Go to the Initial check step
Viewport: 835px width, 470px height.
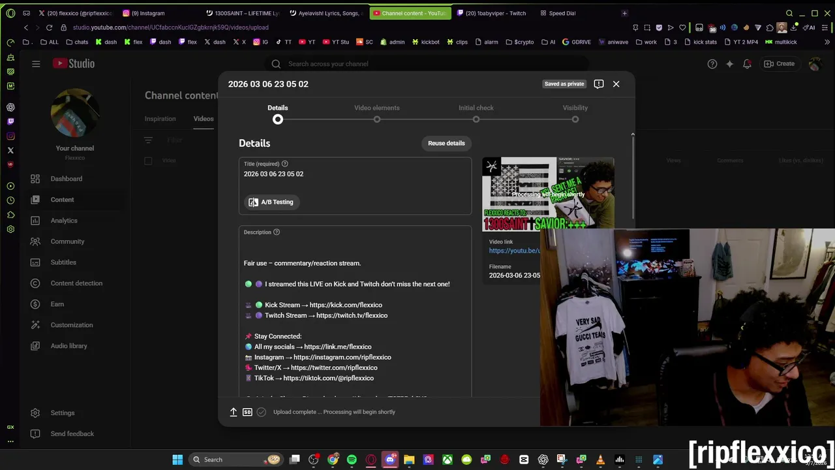point(476,113)
